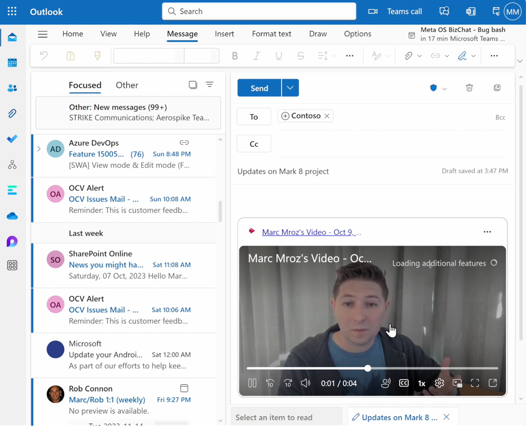Click the filter icon in message list

click(210, 85)
